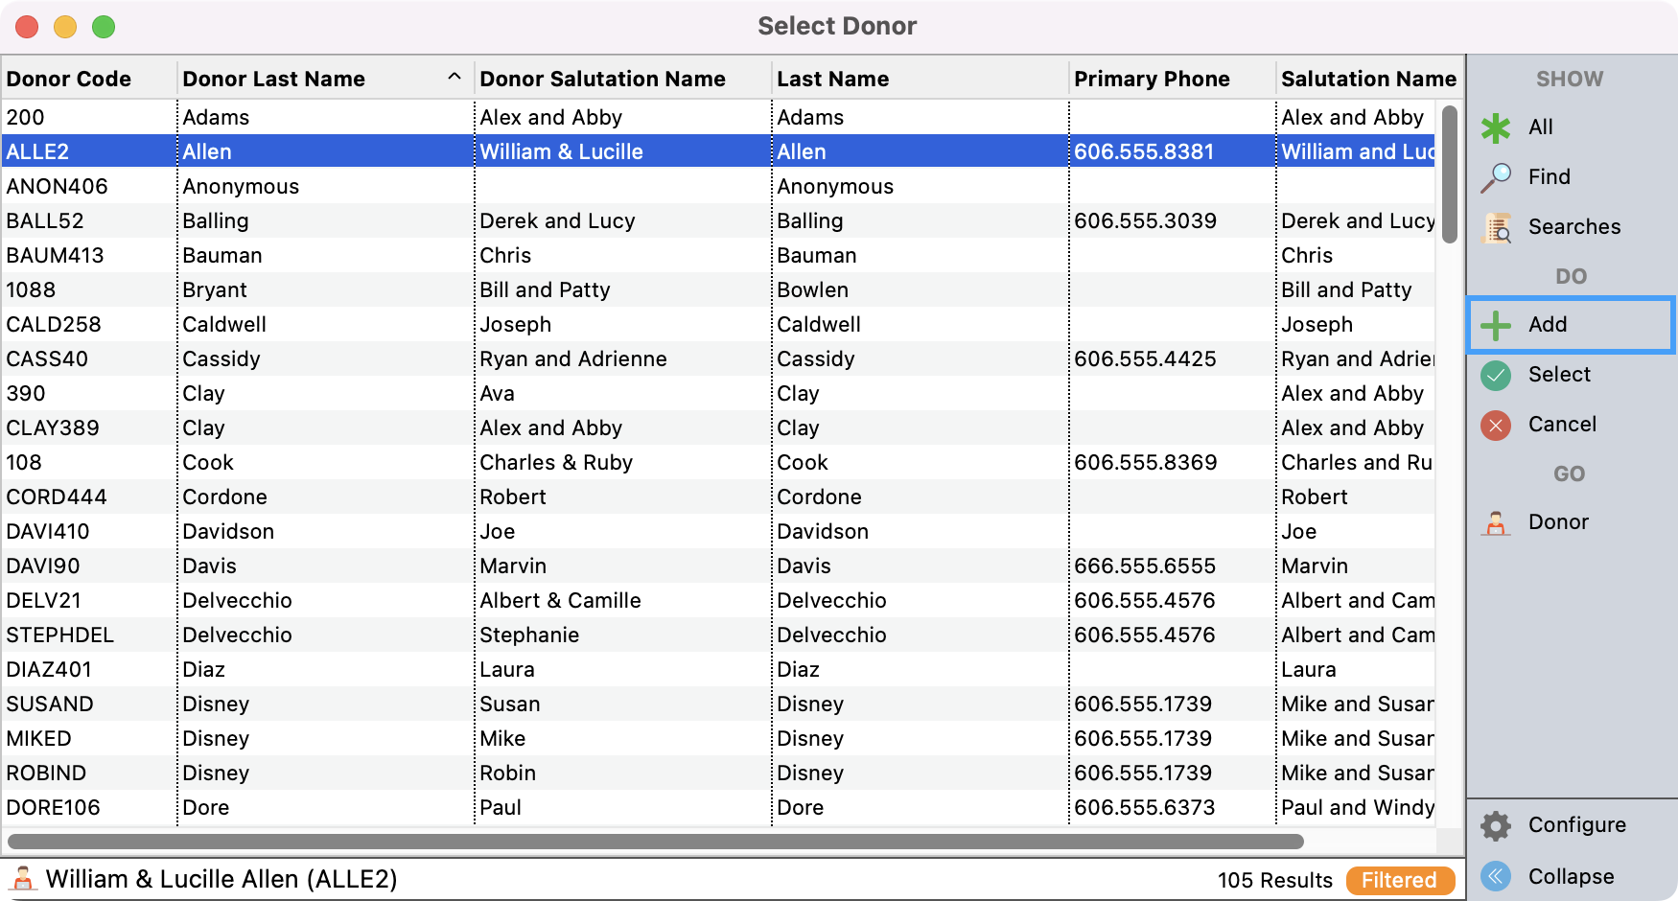1678x901 pixels.
Task: Open Find with the magnifying glass icon
Action: tap(1496, 177)
